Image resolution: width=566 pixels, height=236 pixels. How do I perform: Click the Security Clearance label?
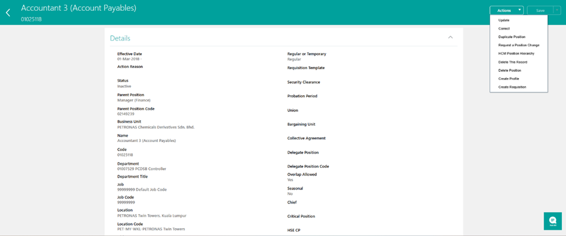304,82
